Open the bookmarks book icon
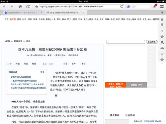This screenshot has height=124, width=166. coord(28,7)
